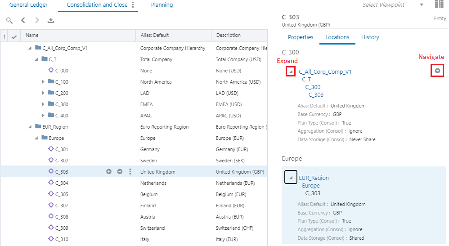Go back with the left chevron
Viewport: 449px width, 246px height.
tap(23, 20)
